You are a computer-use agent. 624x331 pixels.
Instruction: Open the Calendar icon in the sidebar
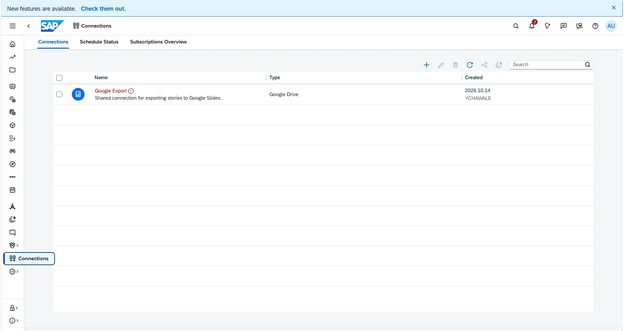(x=13, y=190)
